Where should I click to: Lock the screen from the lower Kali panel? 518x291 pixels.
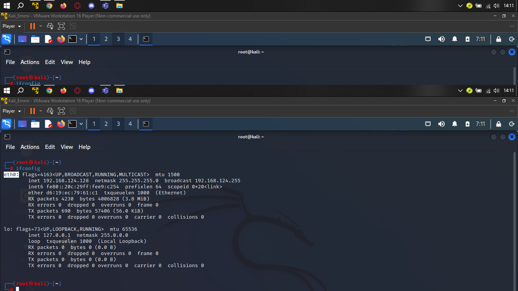[499, 124]
